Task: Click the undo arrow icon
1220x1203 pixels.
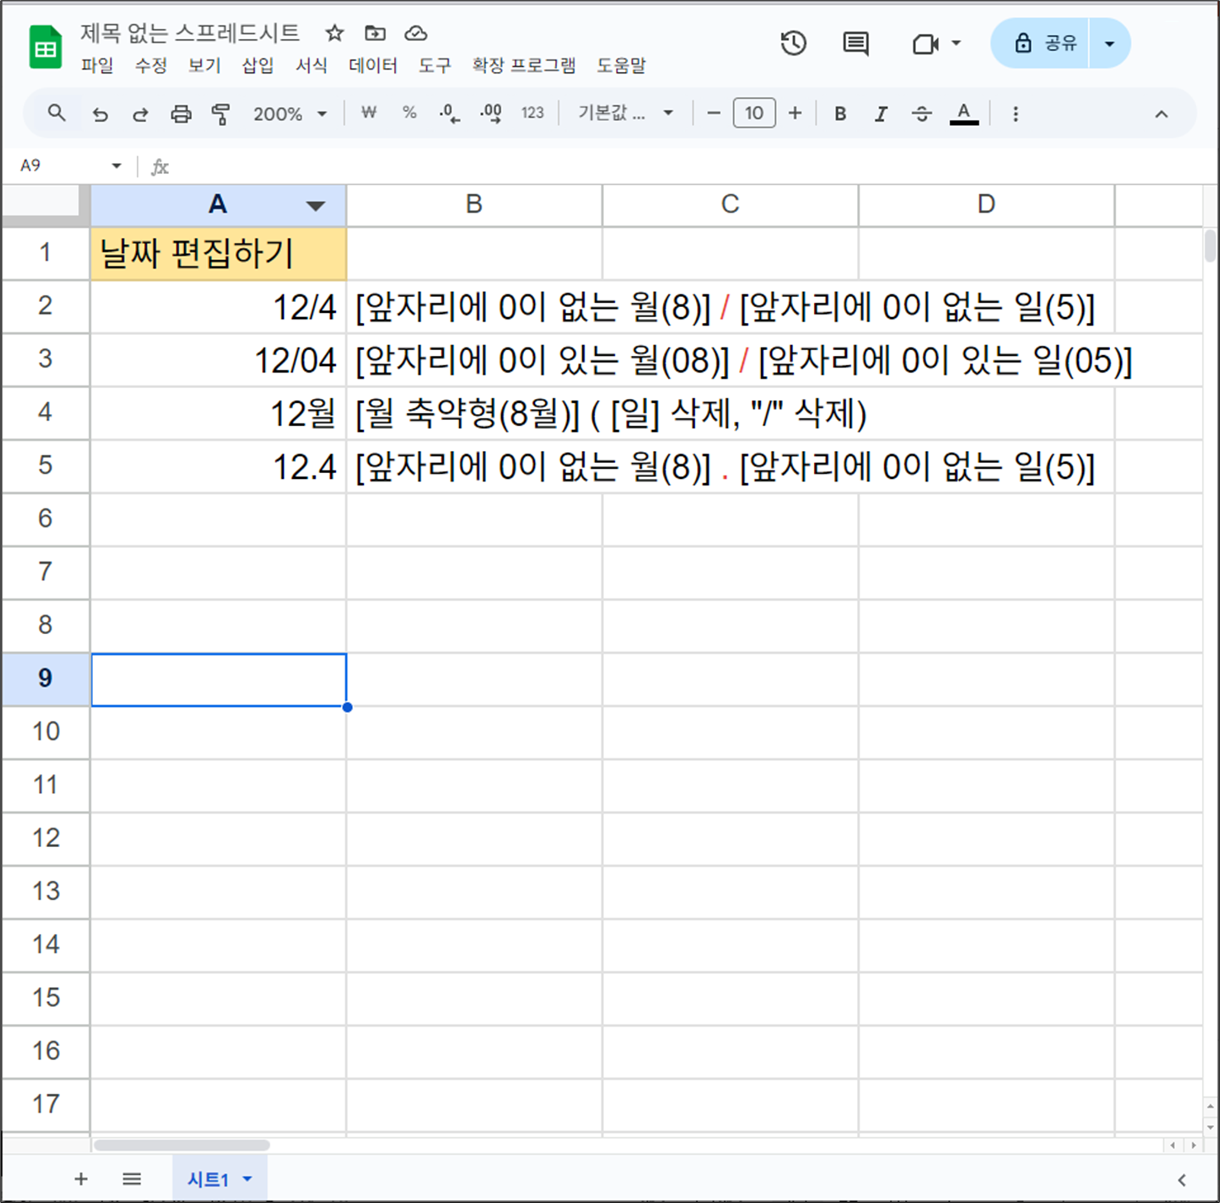Action: [x=100, y=114]
